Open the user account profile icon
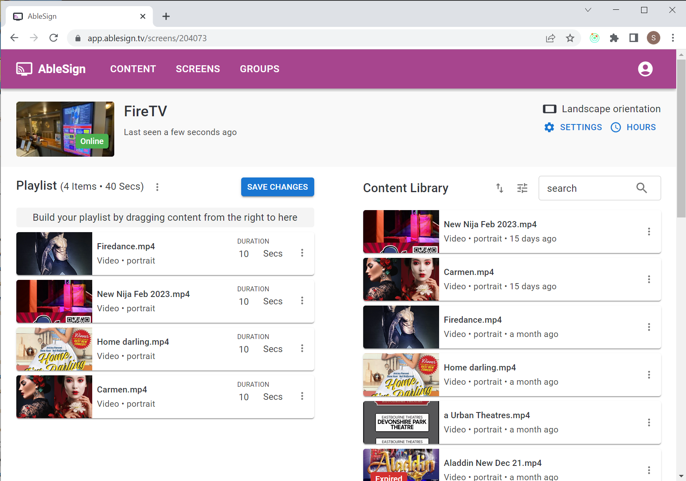Screen dimensions: 686x481 pos(645,69)
